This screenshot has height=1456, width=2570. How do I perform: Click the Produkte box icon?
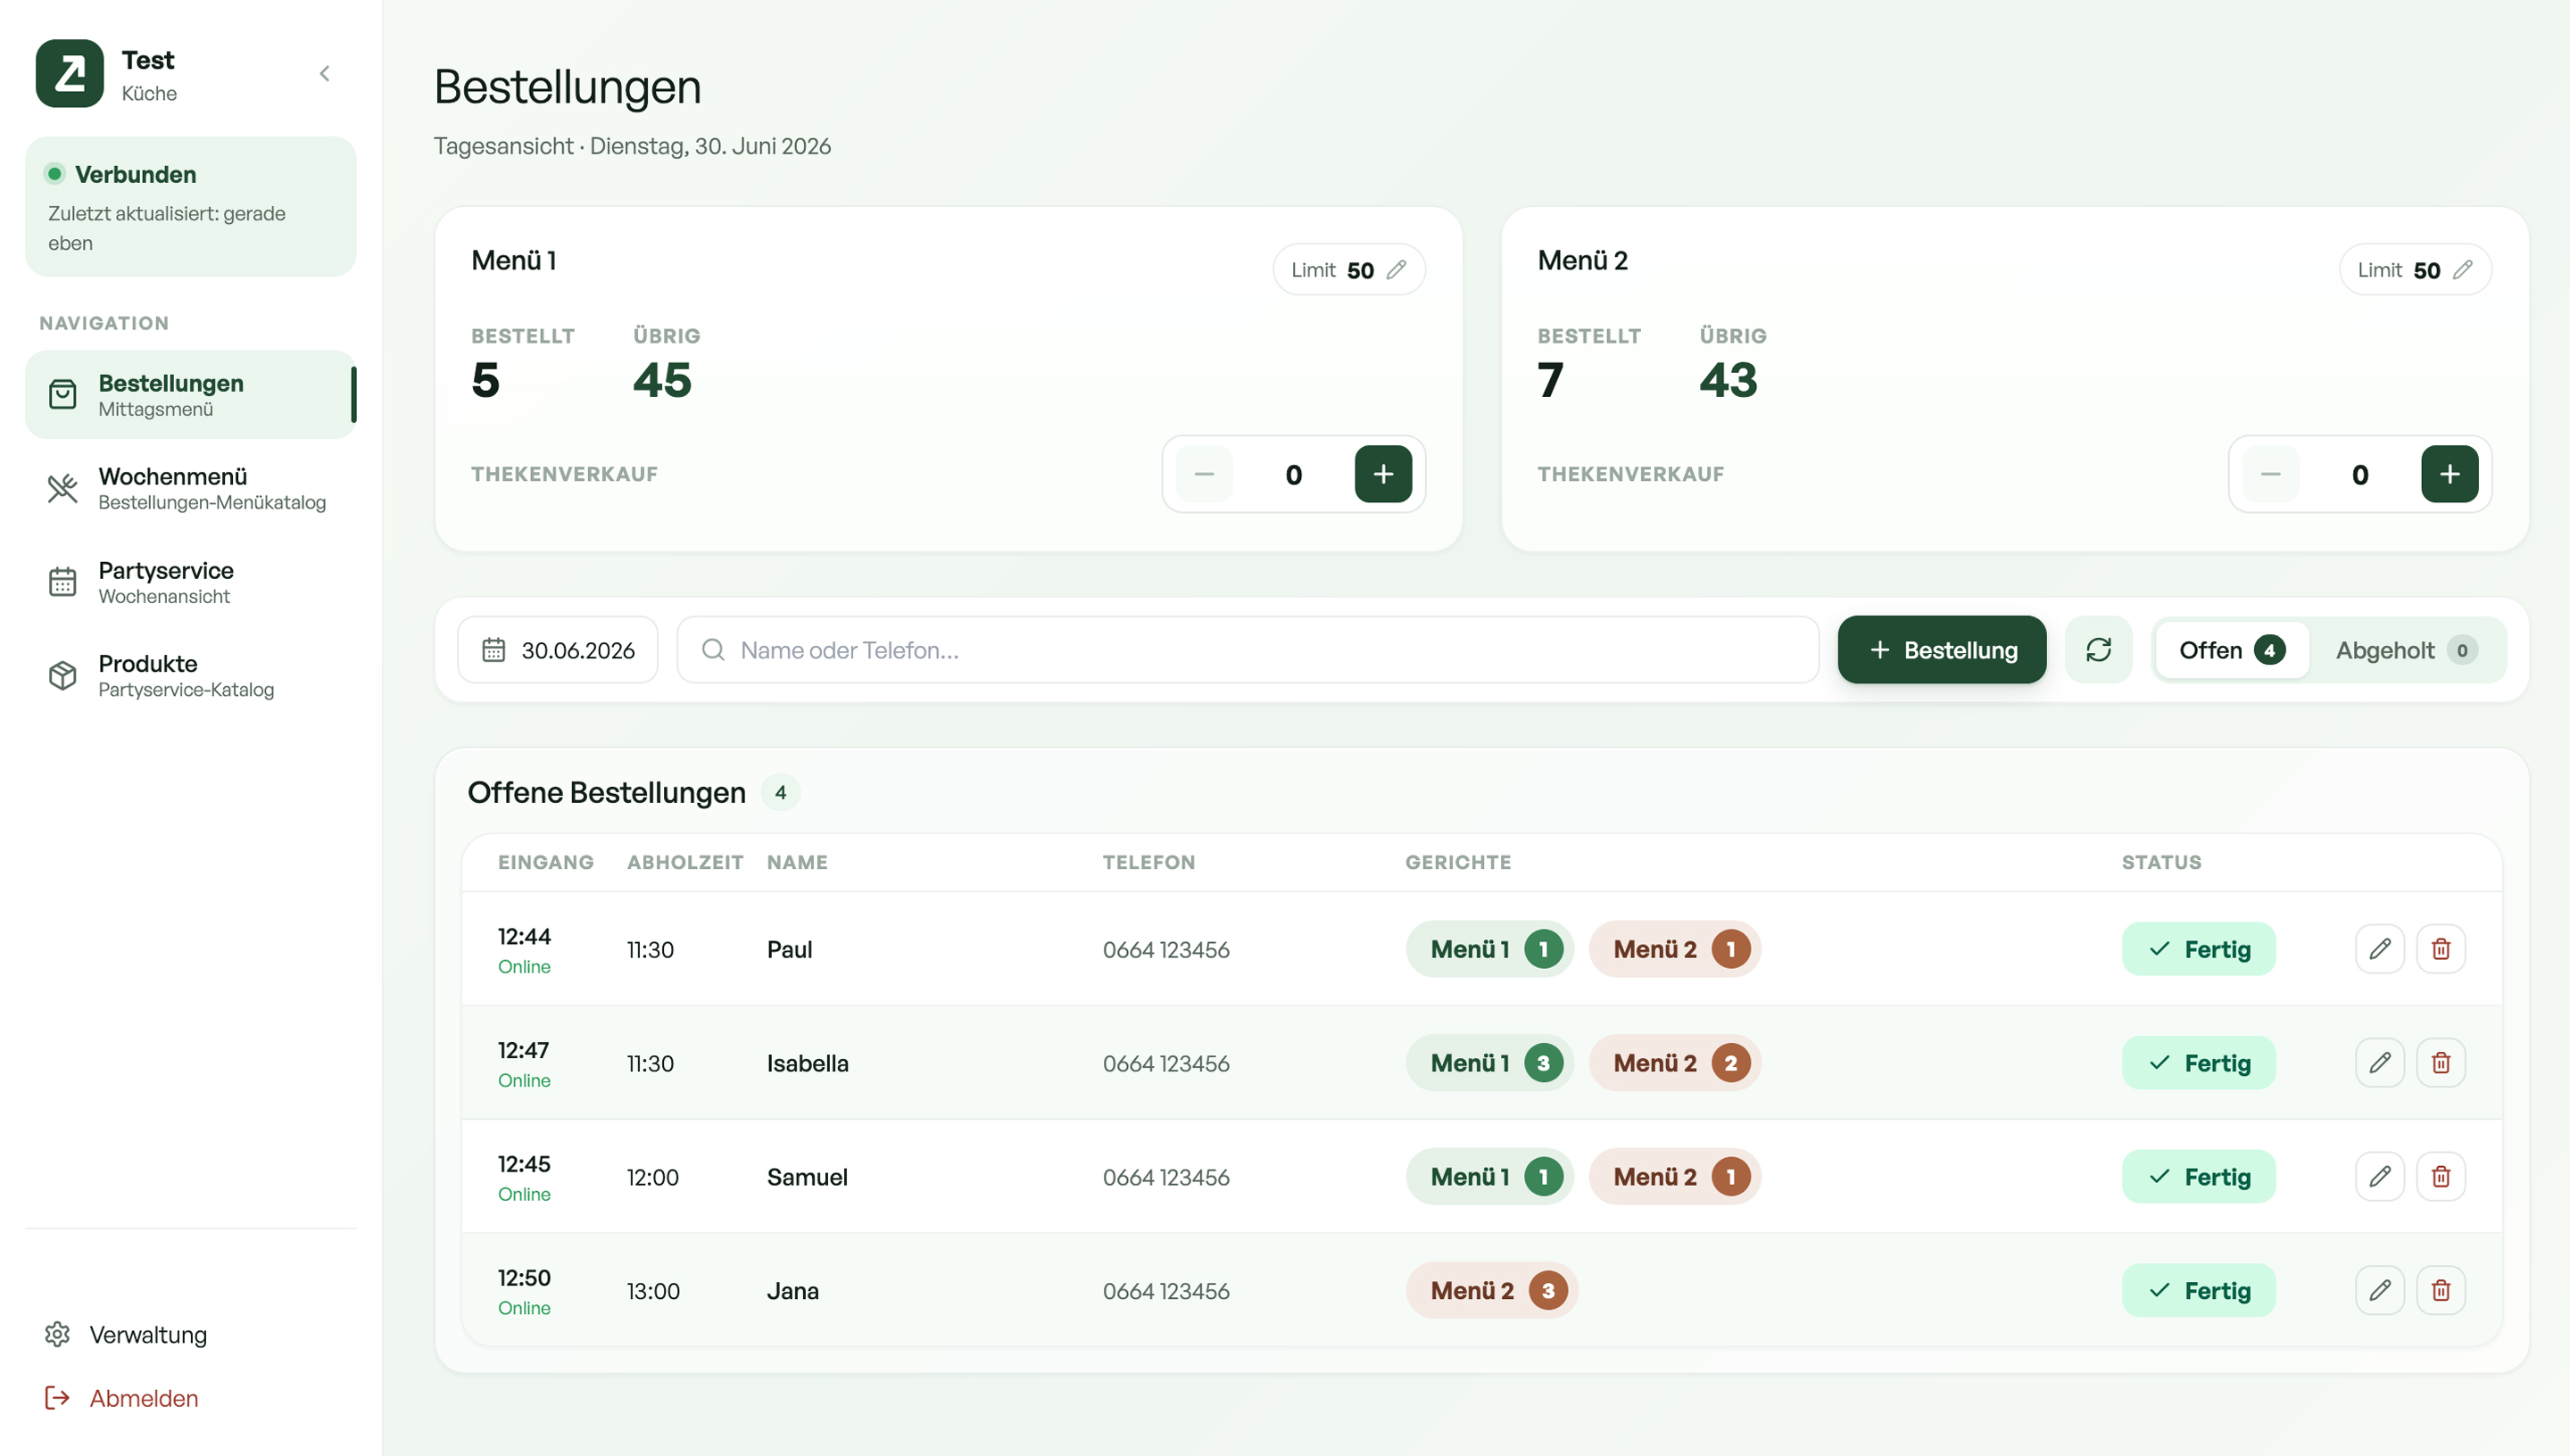(x=62, y=675)
